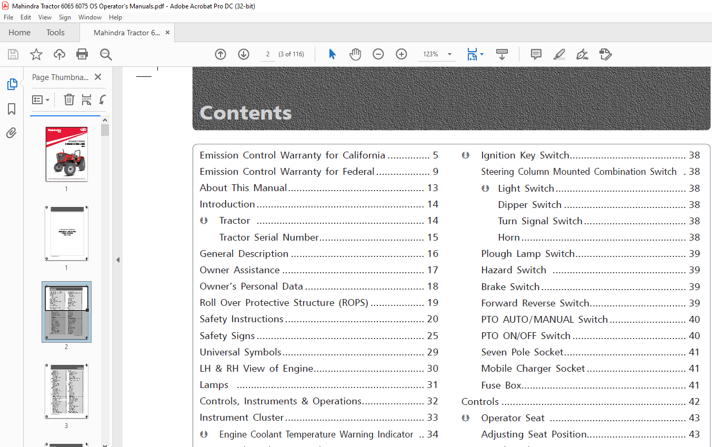Open the Bookmarks panel

12,109
